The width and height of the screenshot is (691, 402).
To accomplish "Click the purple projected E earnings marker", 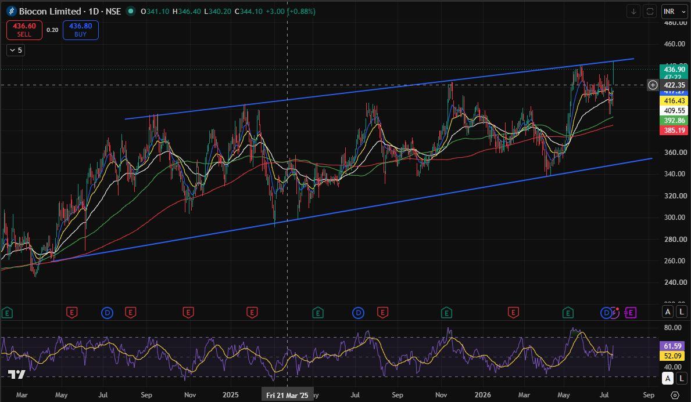I will (631, 313).
